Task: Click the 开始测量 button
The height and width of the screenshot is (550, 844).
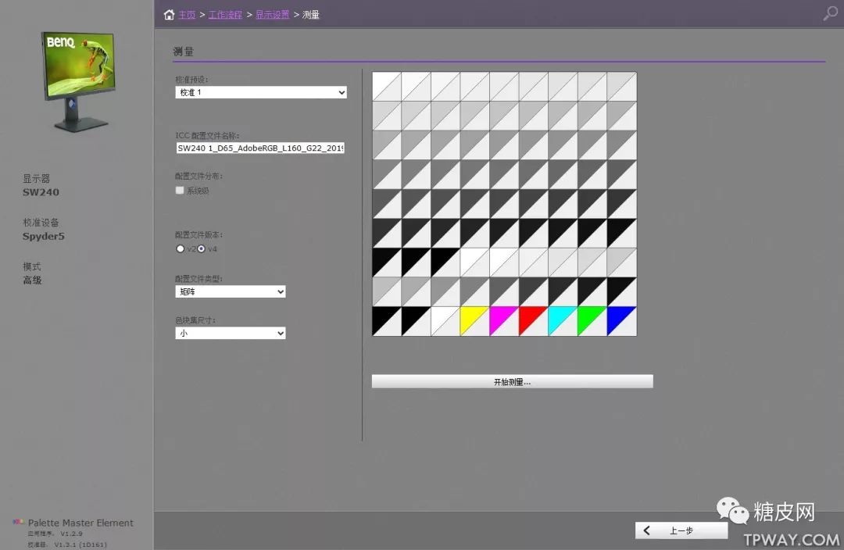Action: point(513,381)
